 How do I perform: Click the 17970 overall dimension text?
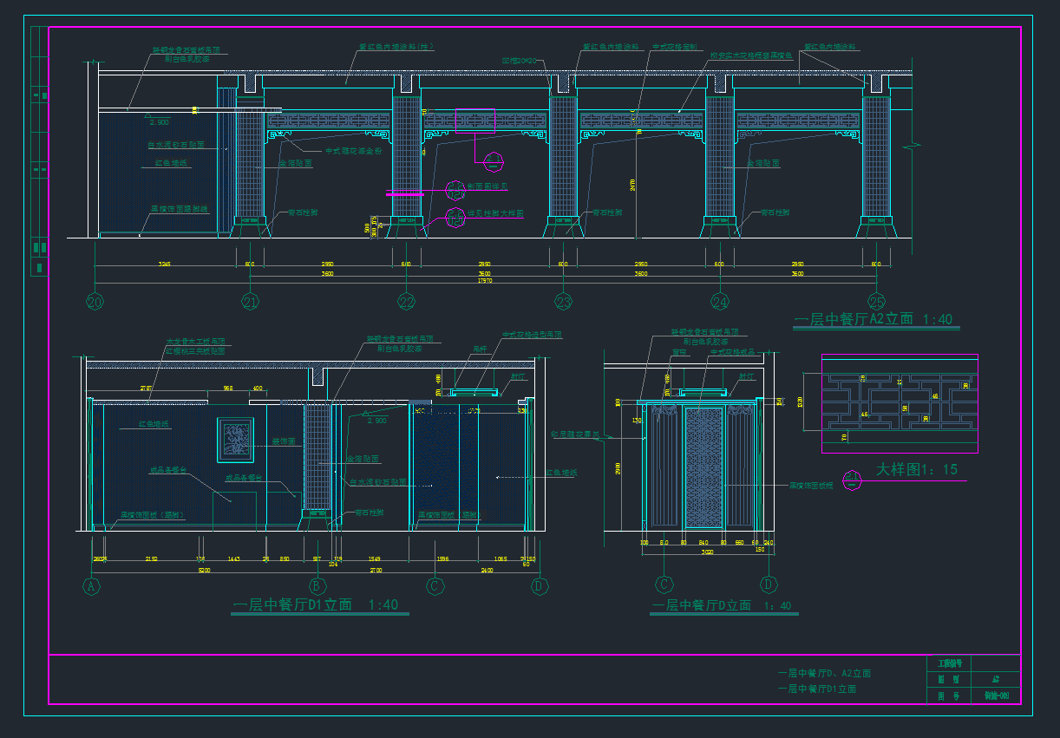click(484, 281)
